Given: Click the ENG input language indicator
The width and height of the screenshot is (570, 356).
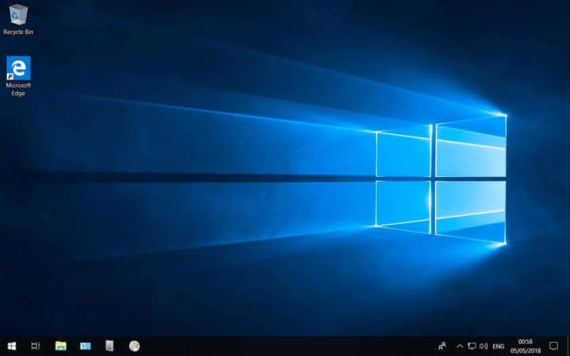Looking at the screenshot, I should (498, 347).
